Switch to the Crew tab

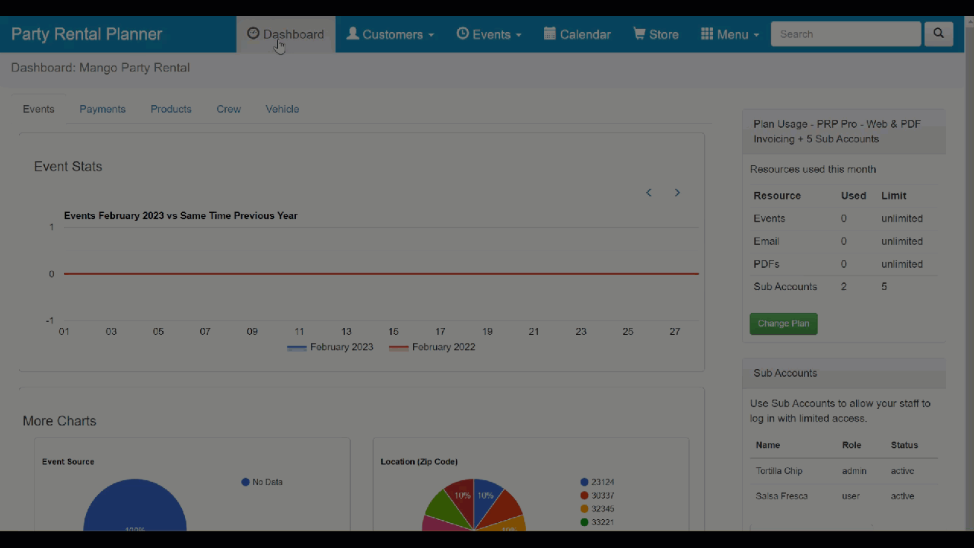coord(228,109)
